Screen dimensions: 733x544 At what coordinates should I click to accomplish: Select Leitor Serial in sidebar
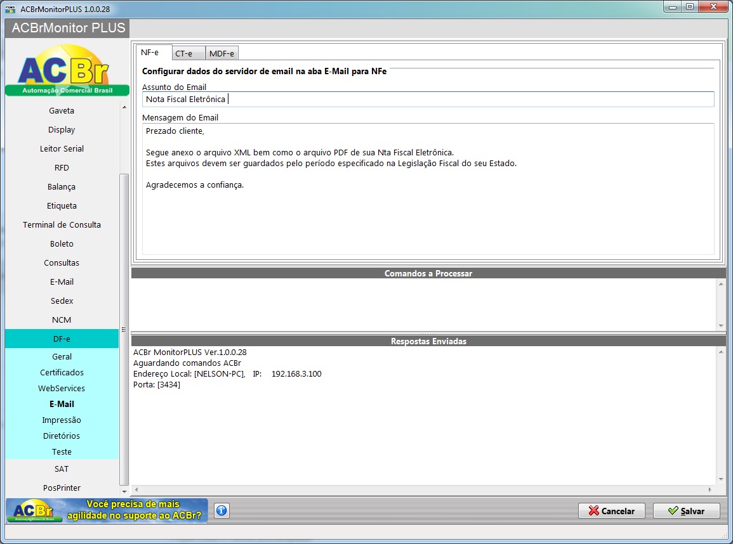pos(62,148)
